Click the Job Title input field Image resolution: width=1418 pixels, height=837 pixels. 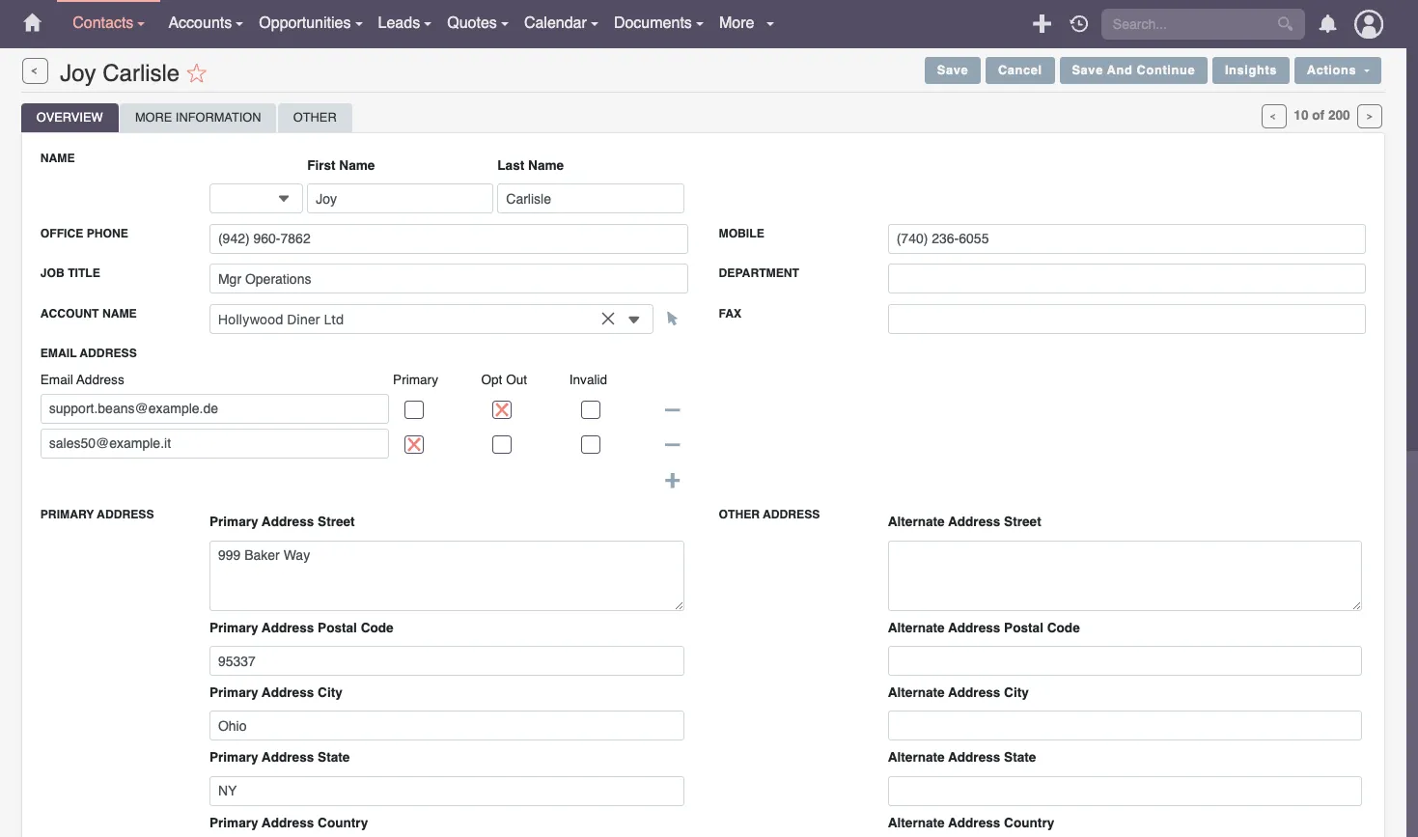448,279
